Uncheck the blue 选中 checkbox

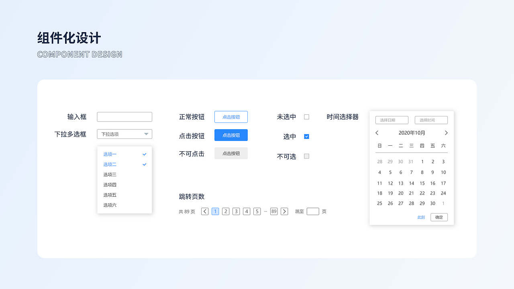click(306, 136)
